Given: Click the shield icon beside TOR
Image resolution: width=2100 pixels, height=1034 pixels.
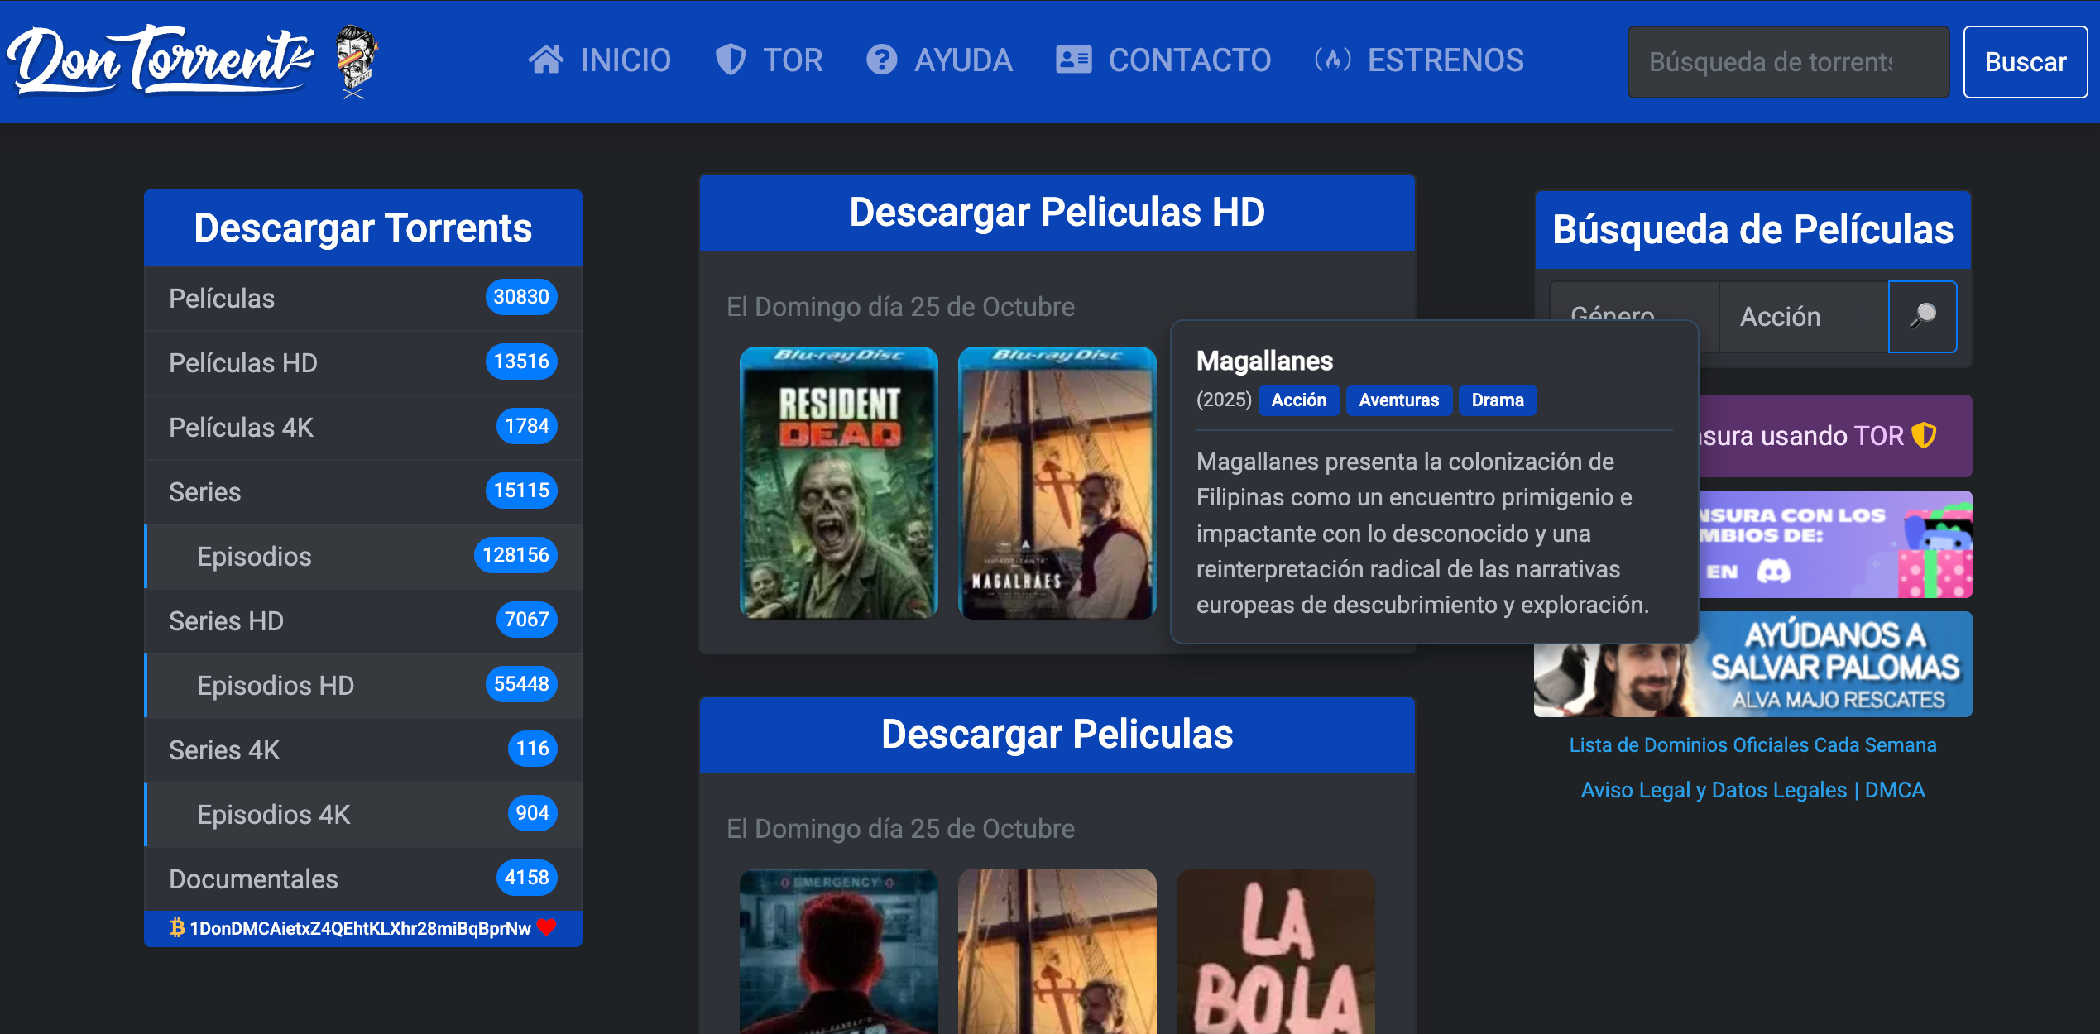Looking at the screenshot, I should pyautogui.click(x=731, y=60).
